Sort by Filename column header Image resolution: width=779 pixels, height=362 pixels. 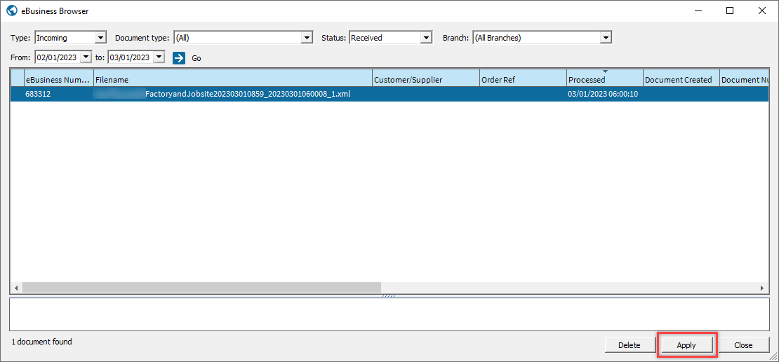232,80
